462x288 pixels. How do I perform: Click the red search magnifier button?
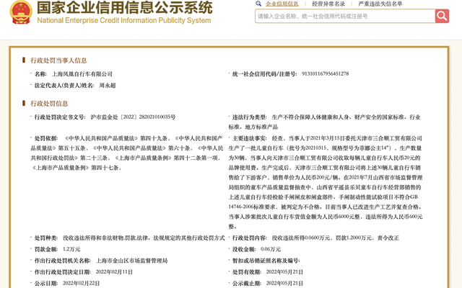[442, 16]
